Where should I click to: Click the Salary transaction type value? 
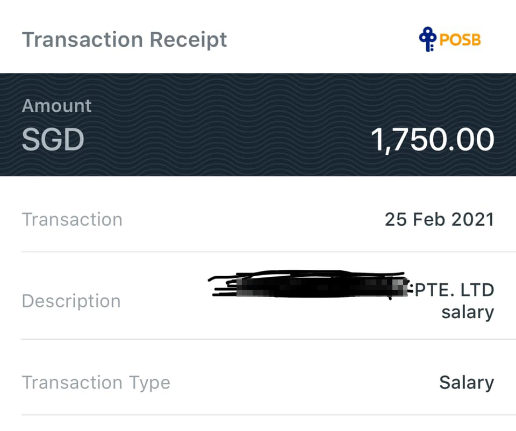pos(466,383)
